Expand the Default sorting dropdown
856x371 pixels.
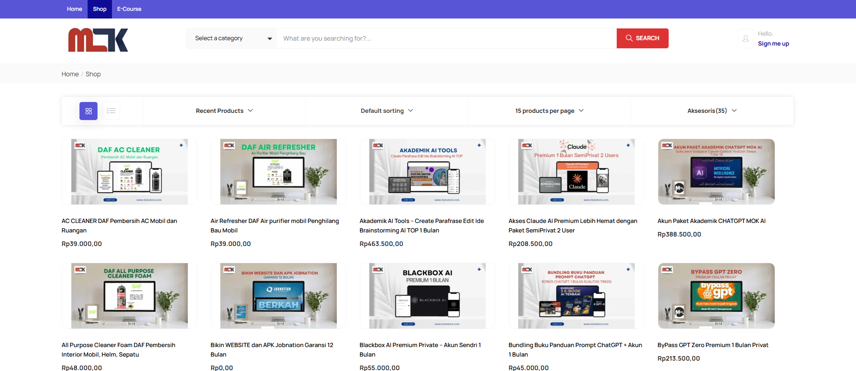click(387, 111)
